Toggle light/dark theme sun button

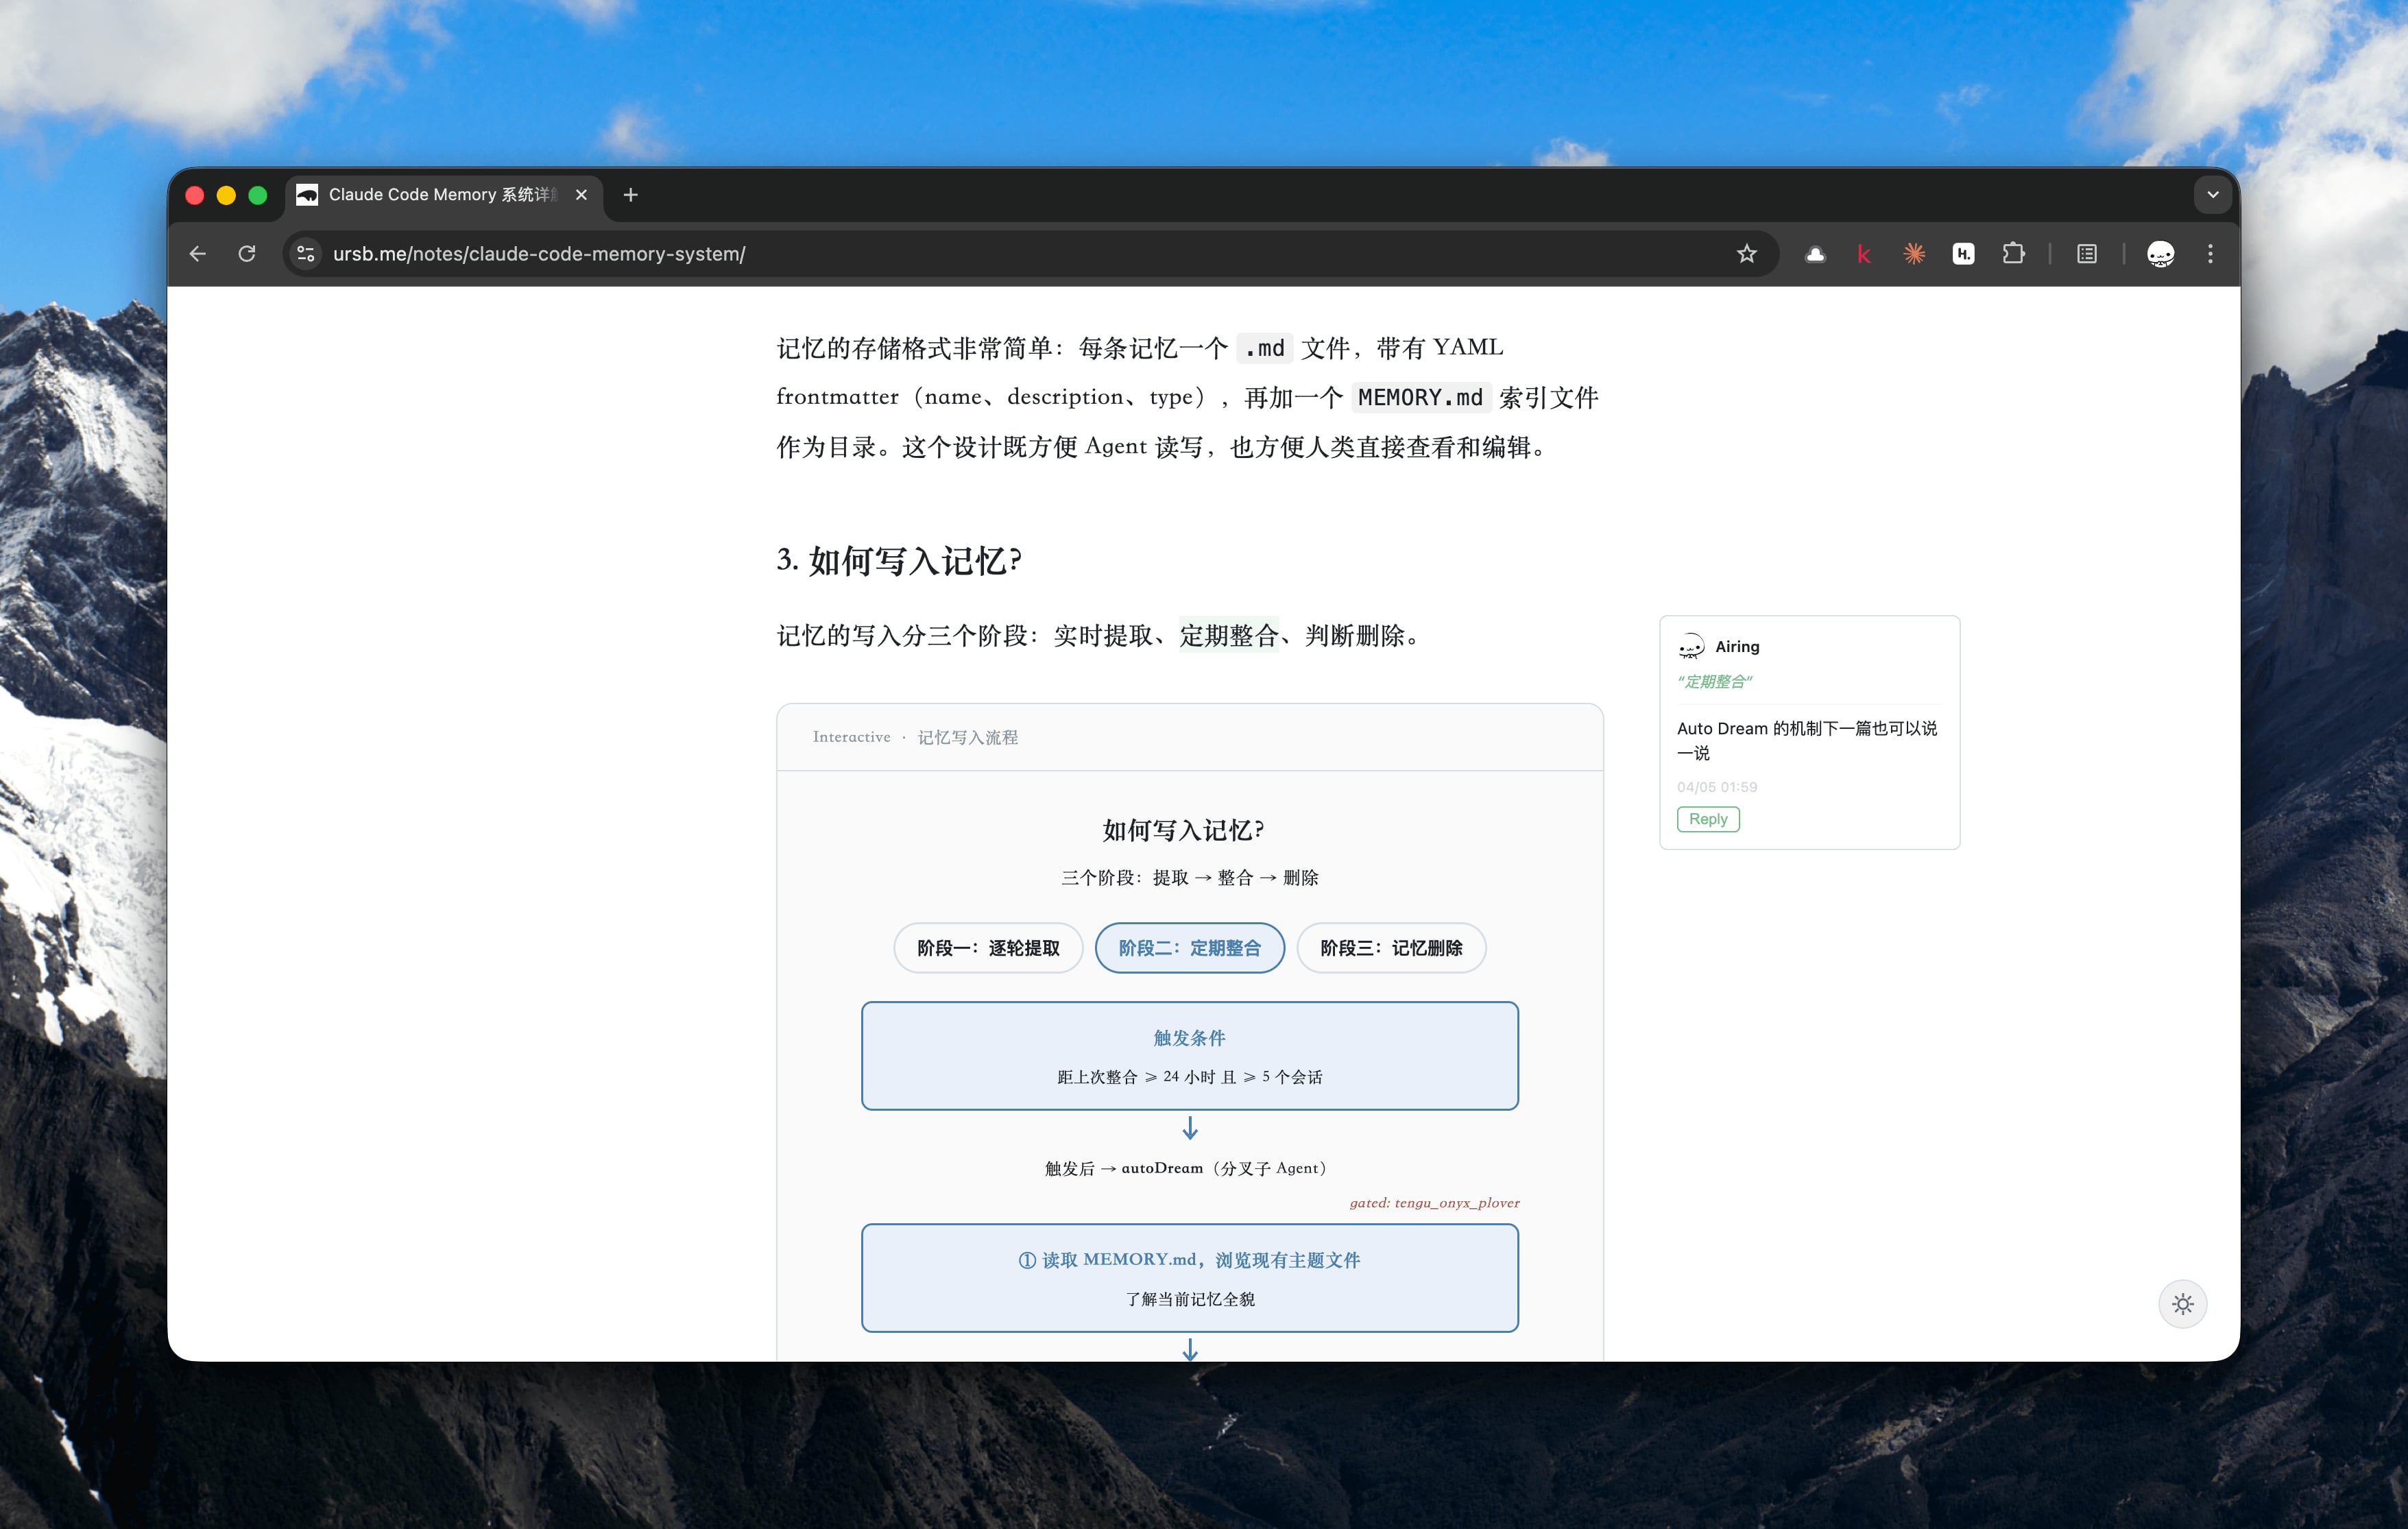[2182, 1304]
